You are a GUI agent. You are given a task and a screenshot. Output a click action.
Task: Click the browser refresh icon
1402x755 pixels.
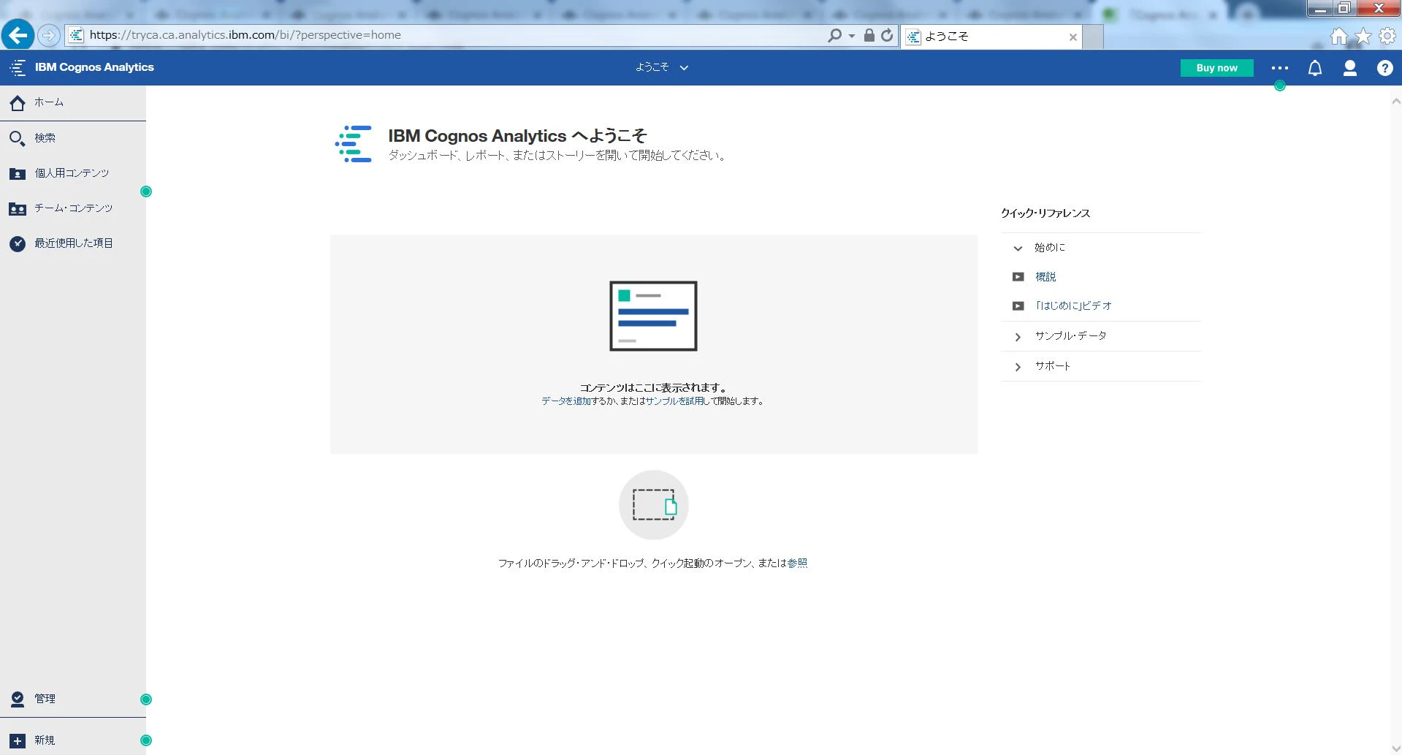(x=887, y=35)
